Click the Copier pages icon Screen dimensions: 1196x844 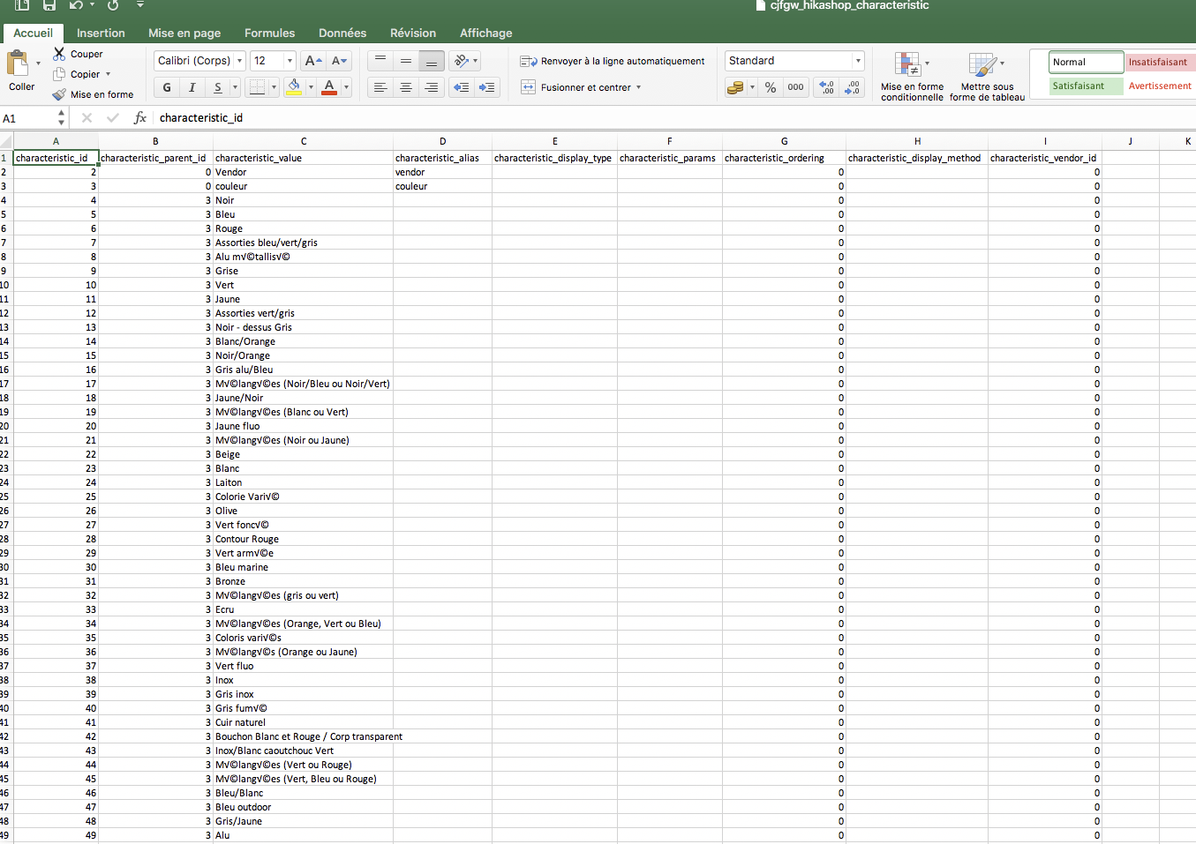point(59,74)
